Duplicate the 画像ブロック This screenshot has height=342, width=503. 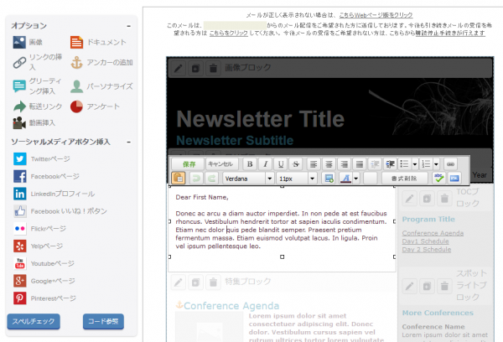click(x=195, y=68)
